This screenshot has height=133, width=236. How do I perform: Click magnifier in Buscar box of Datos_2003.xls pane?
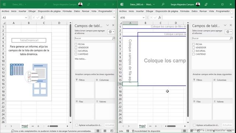231,38
